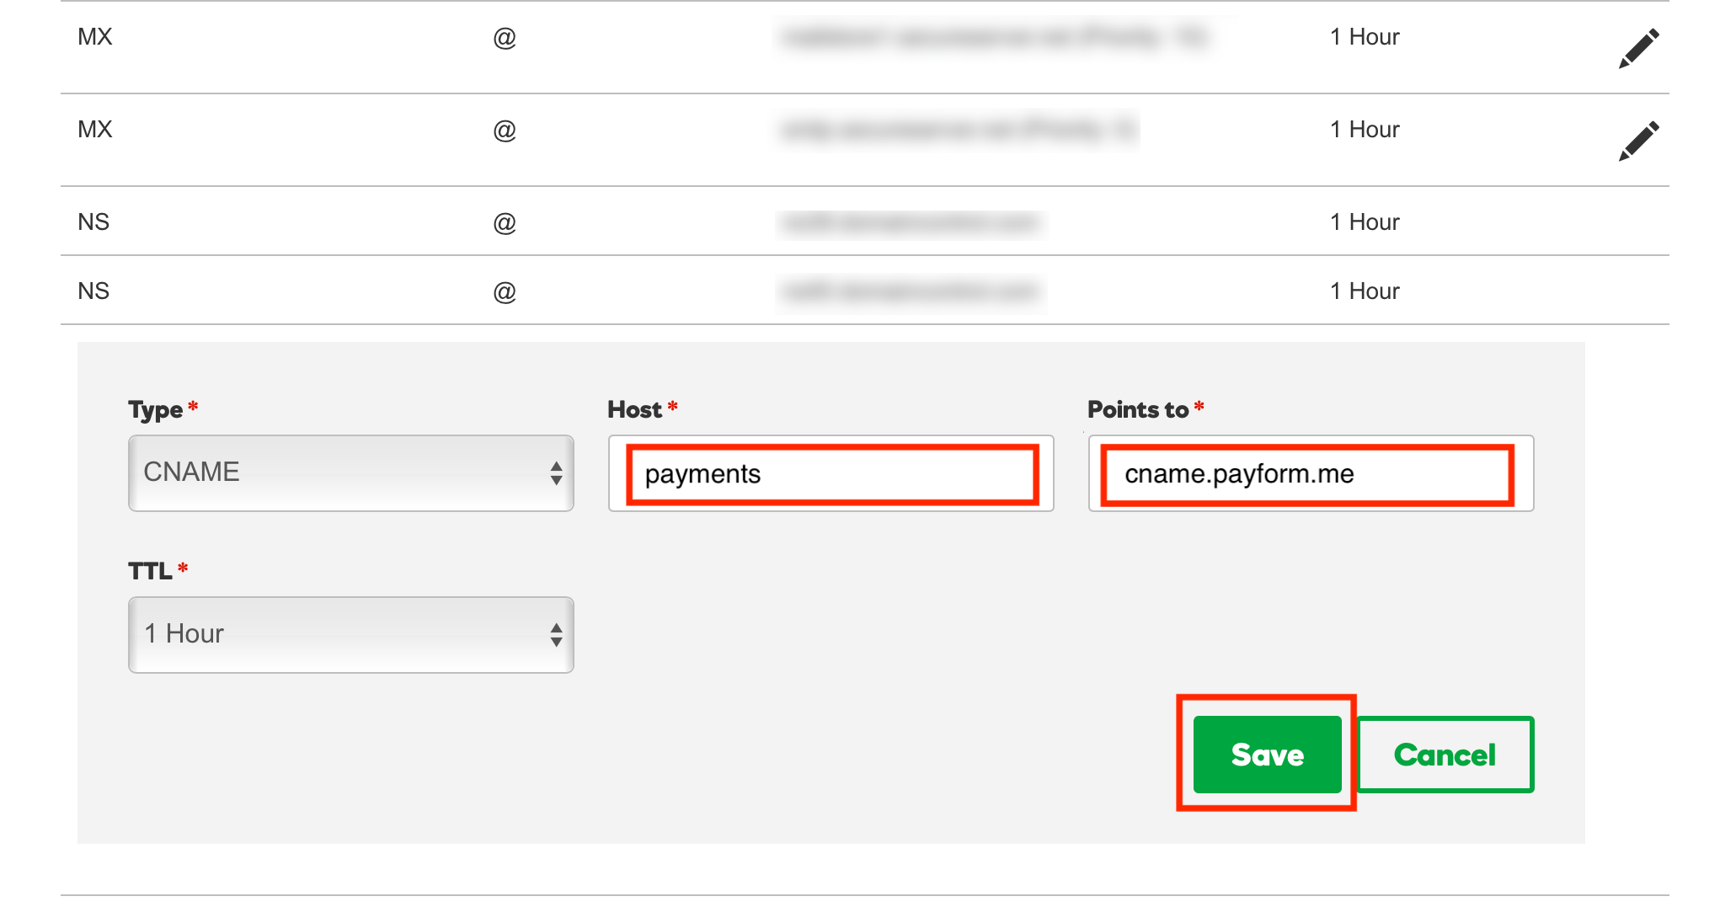Select the @ symbol on the first MX row
Screen dimensions: 1720x923
pyautogui.click(x=503, y=36)
